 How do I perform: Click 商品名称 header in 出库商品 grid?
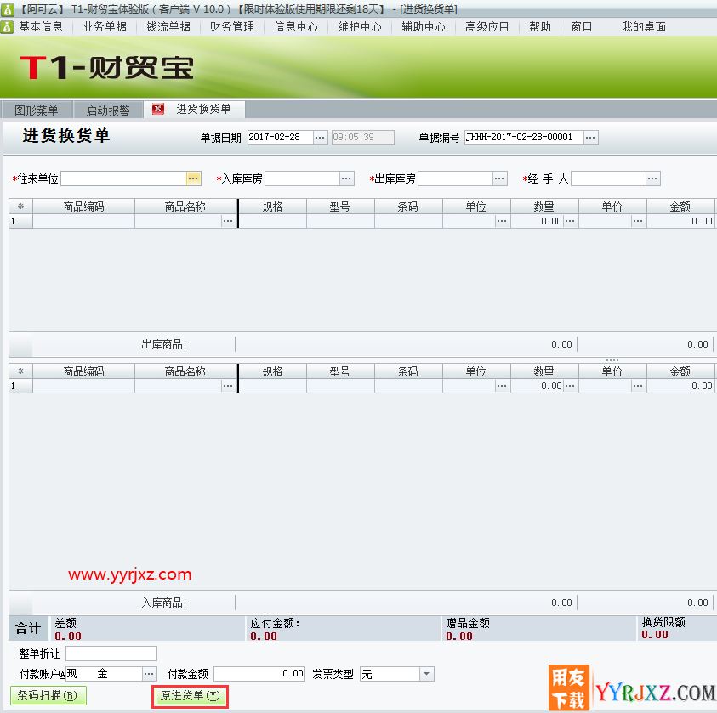(185, 207)
